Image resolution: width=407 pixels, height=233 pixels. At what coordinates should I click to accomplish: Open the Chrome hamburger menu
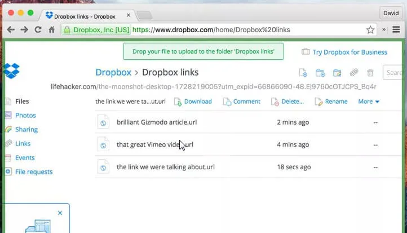(x=396, y=29)
